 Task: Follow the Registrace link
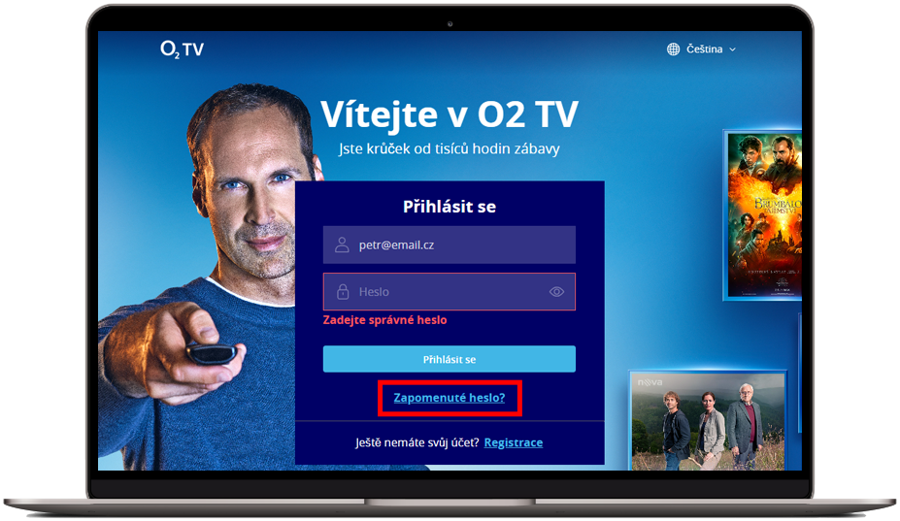click(514, 442)
